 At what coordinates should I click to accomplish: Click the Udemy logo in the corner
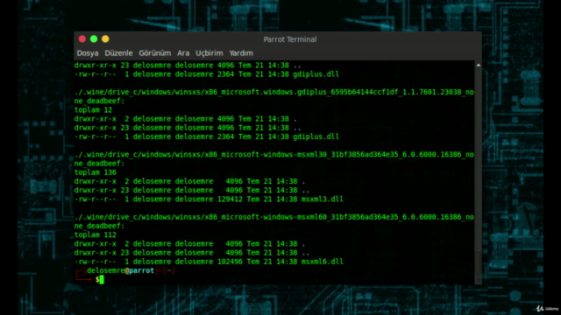coord(547,309)
